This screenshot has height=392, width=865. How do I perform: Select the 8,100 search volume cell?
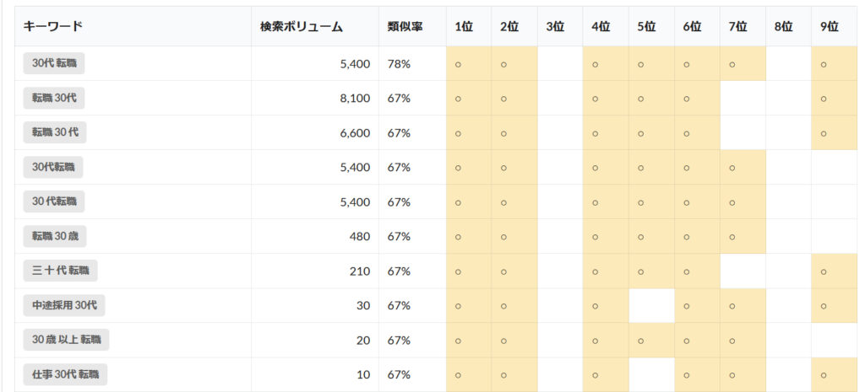[354, 98]
